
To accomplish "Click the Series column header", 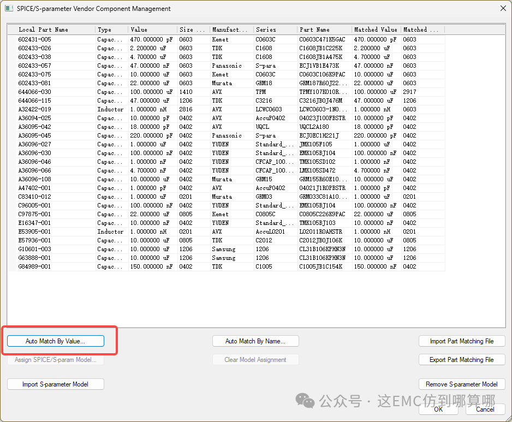I will (275, 29).
